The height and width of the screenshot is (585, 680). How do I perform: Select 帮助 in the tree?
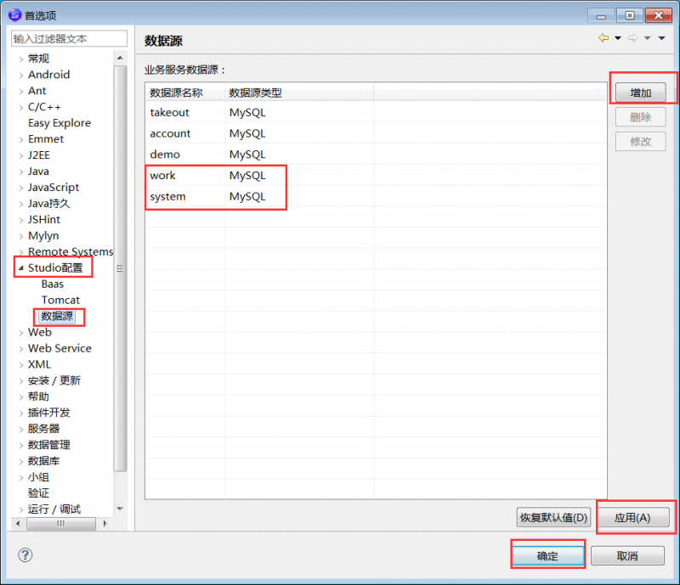[38, 397]
